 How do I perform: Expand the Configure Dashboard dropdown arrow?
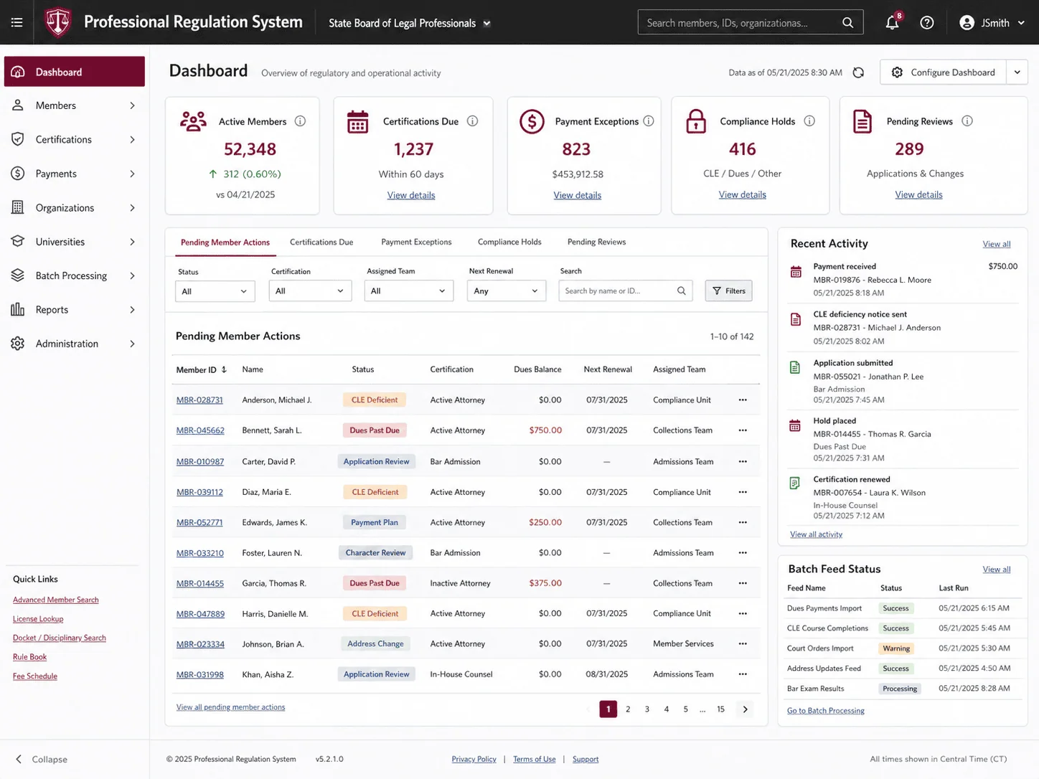click(x=1017, y=72)
